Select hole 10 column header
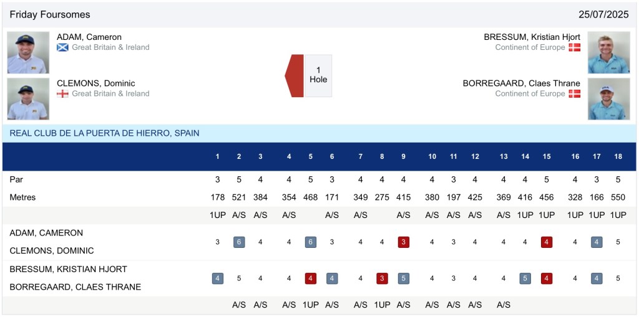The image size is (639, 317). click(x=432, y=157)
